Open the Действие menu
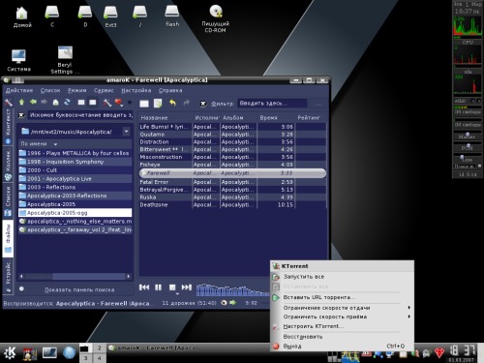 tap(19, 90)
